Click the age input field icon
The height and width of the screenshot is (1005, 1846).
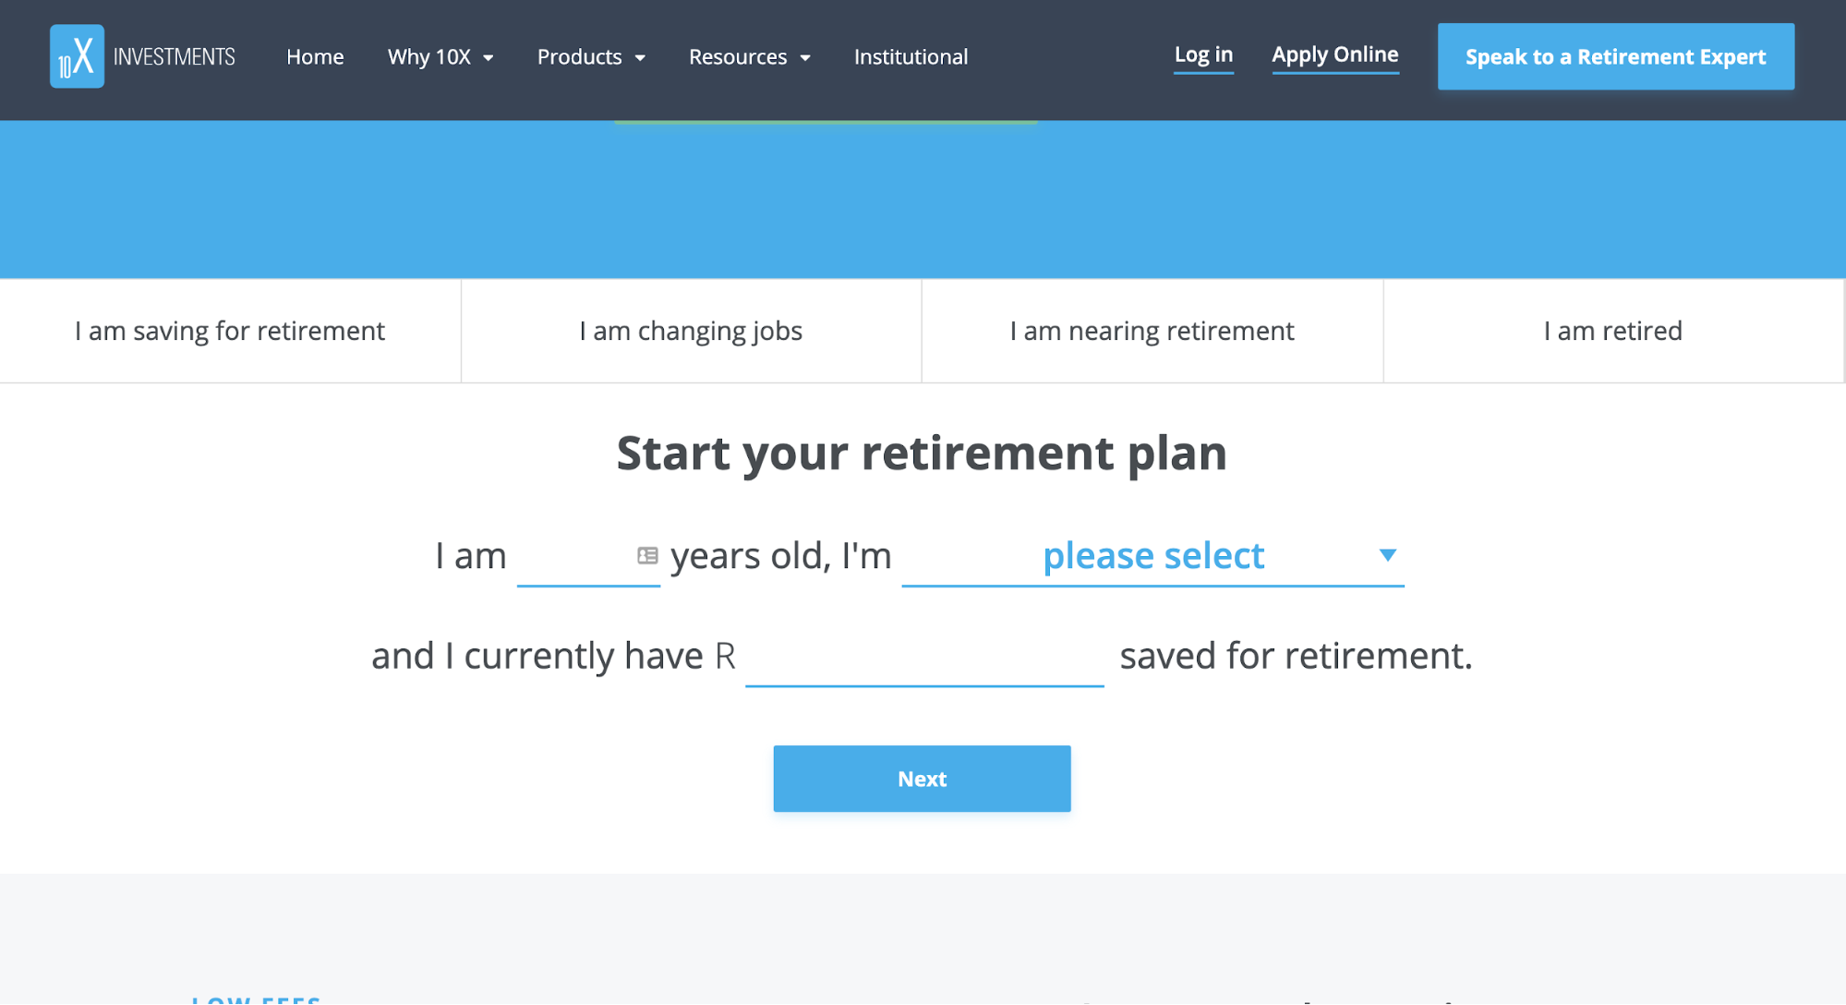point(647,552)
